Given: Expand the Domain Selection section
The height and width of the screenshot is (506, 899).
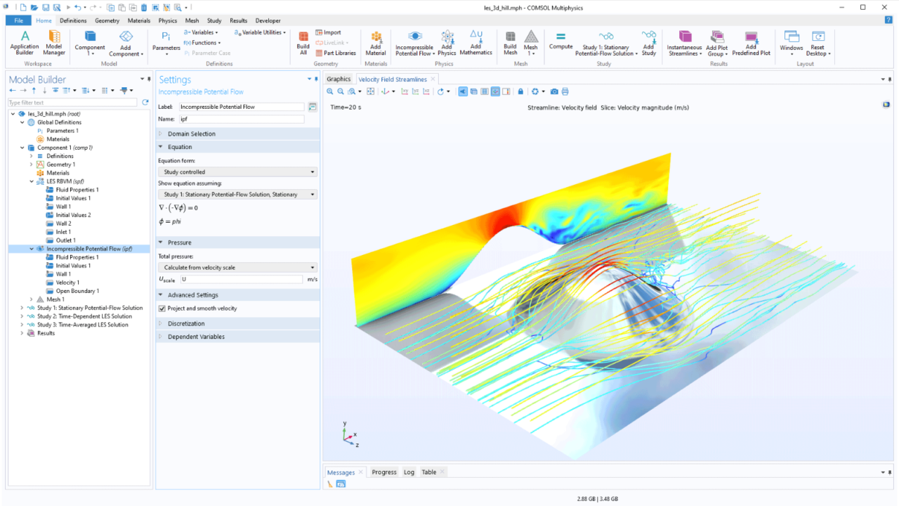Looking at the screenshot, I should pyautogui.click(x=237, y=134).
